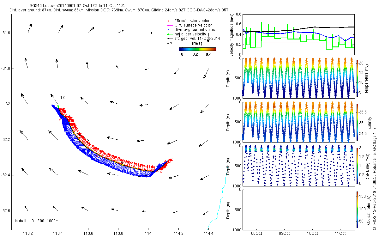Click the chl-a scatter plot panel
The image size is (379, 237).
click(x=298, y=166)
